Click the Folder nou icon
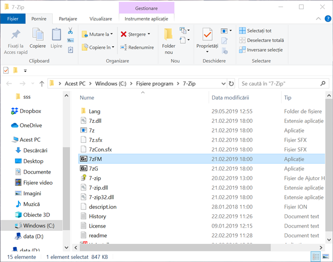 pyautogui.click(x=169, y=34)
